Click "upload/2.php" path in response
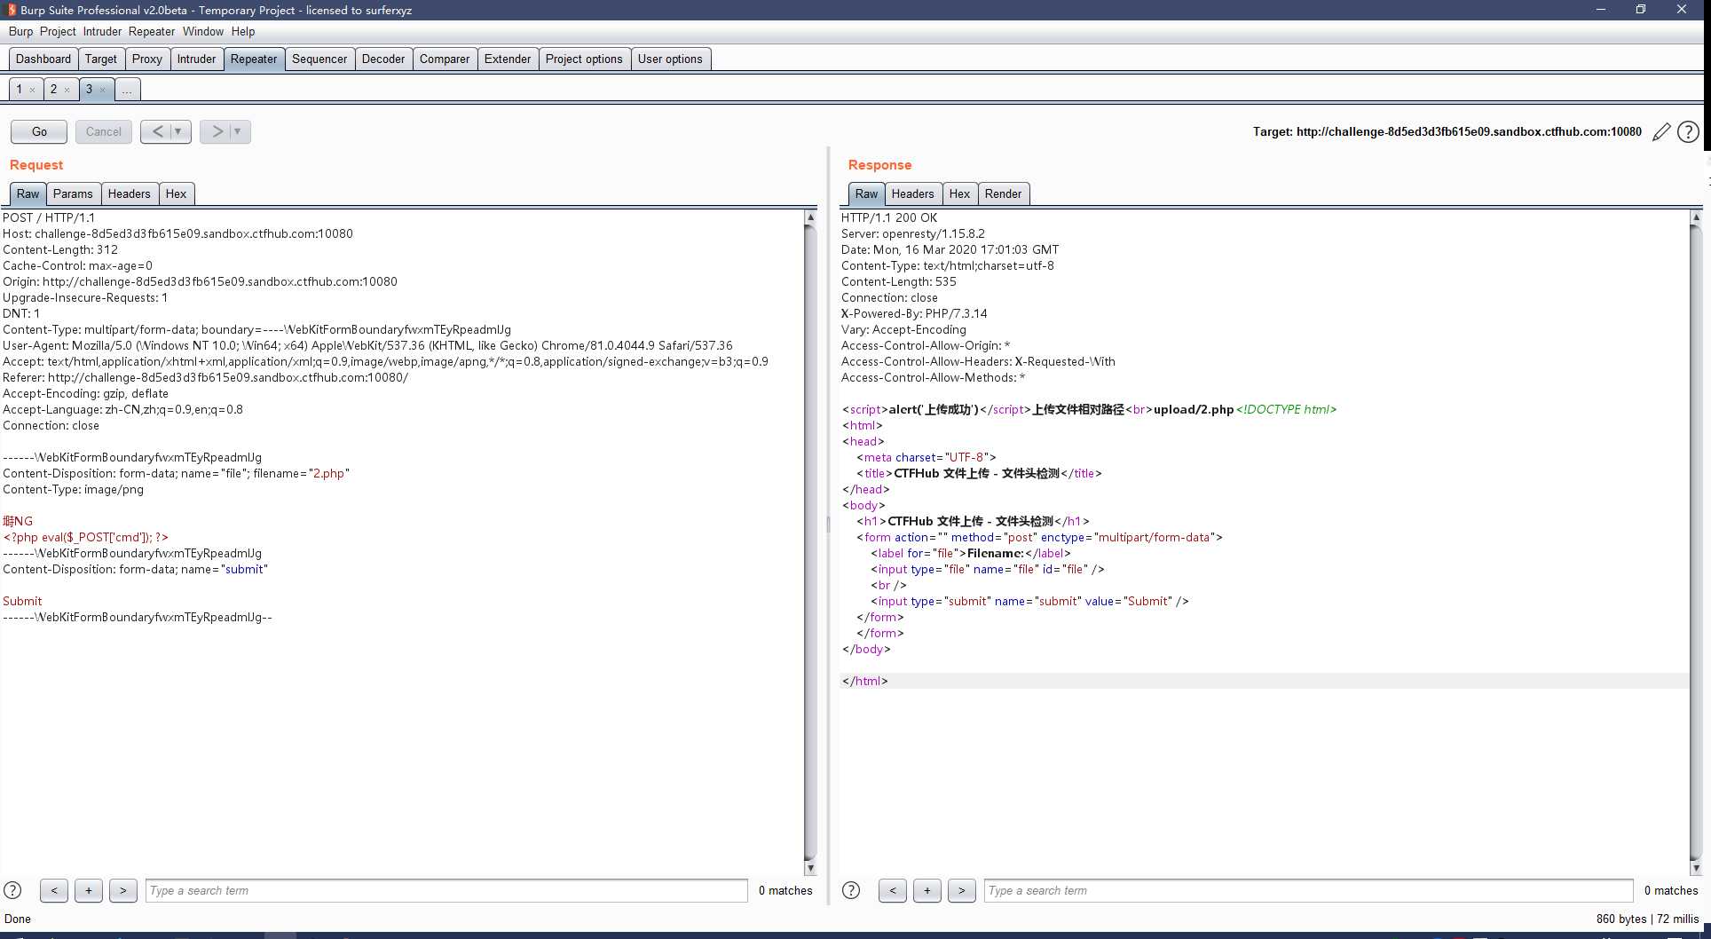This screenshot has width=1711, height=939. click(1194, 409)
